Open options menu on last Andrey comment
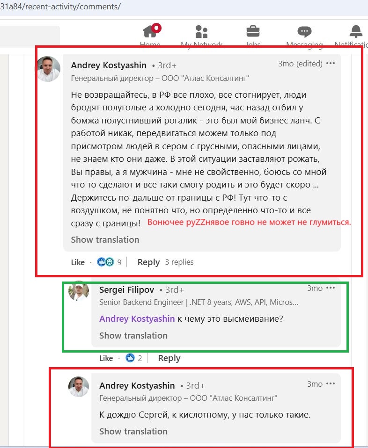 pos(331,384)
